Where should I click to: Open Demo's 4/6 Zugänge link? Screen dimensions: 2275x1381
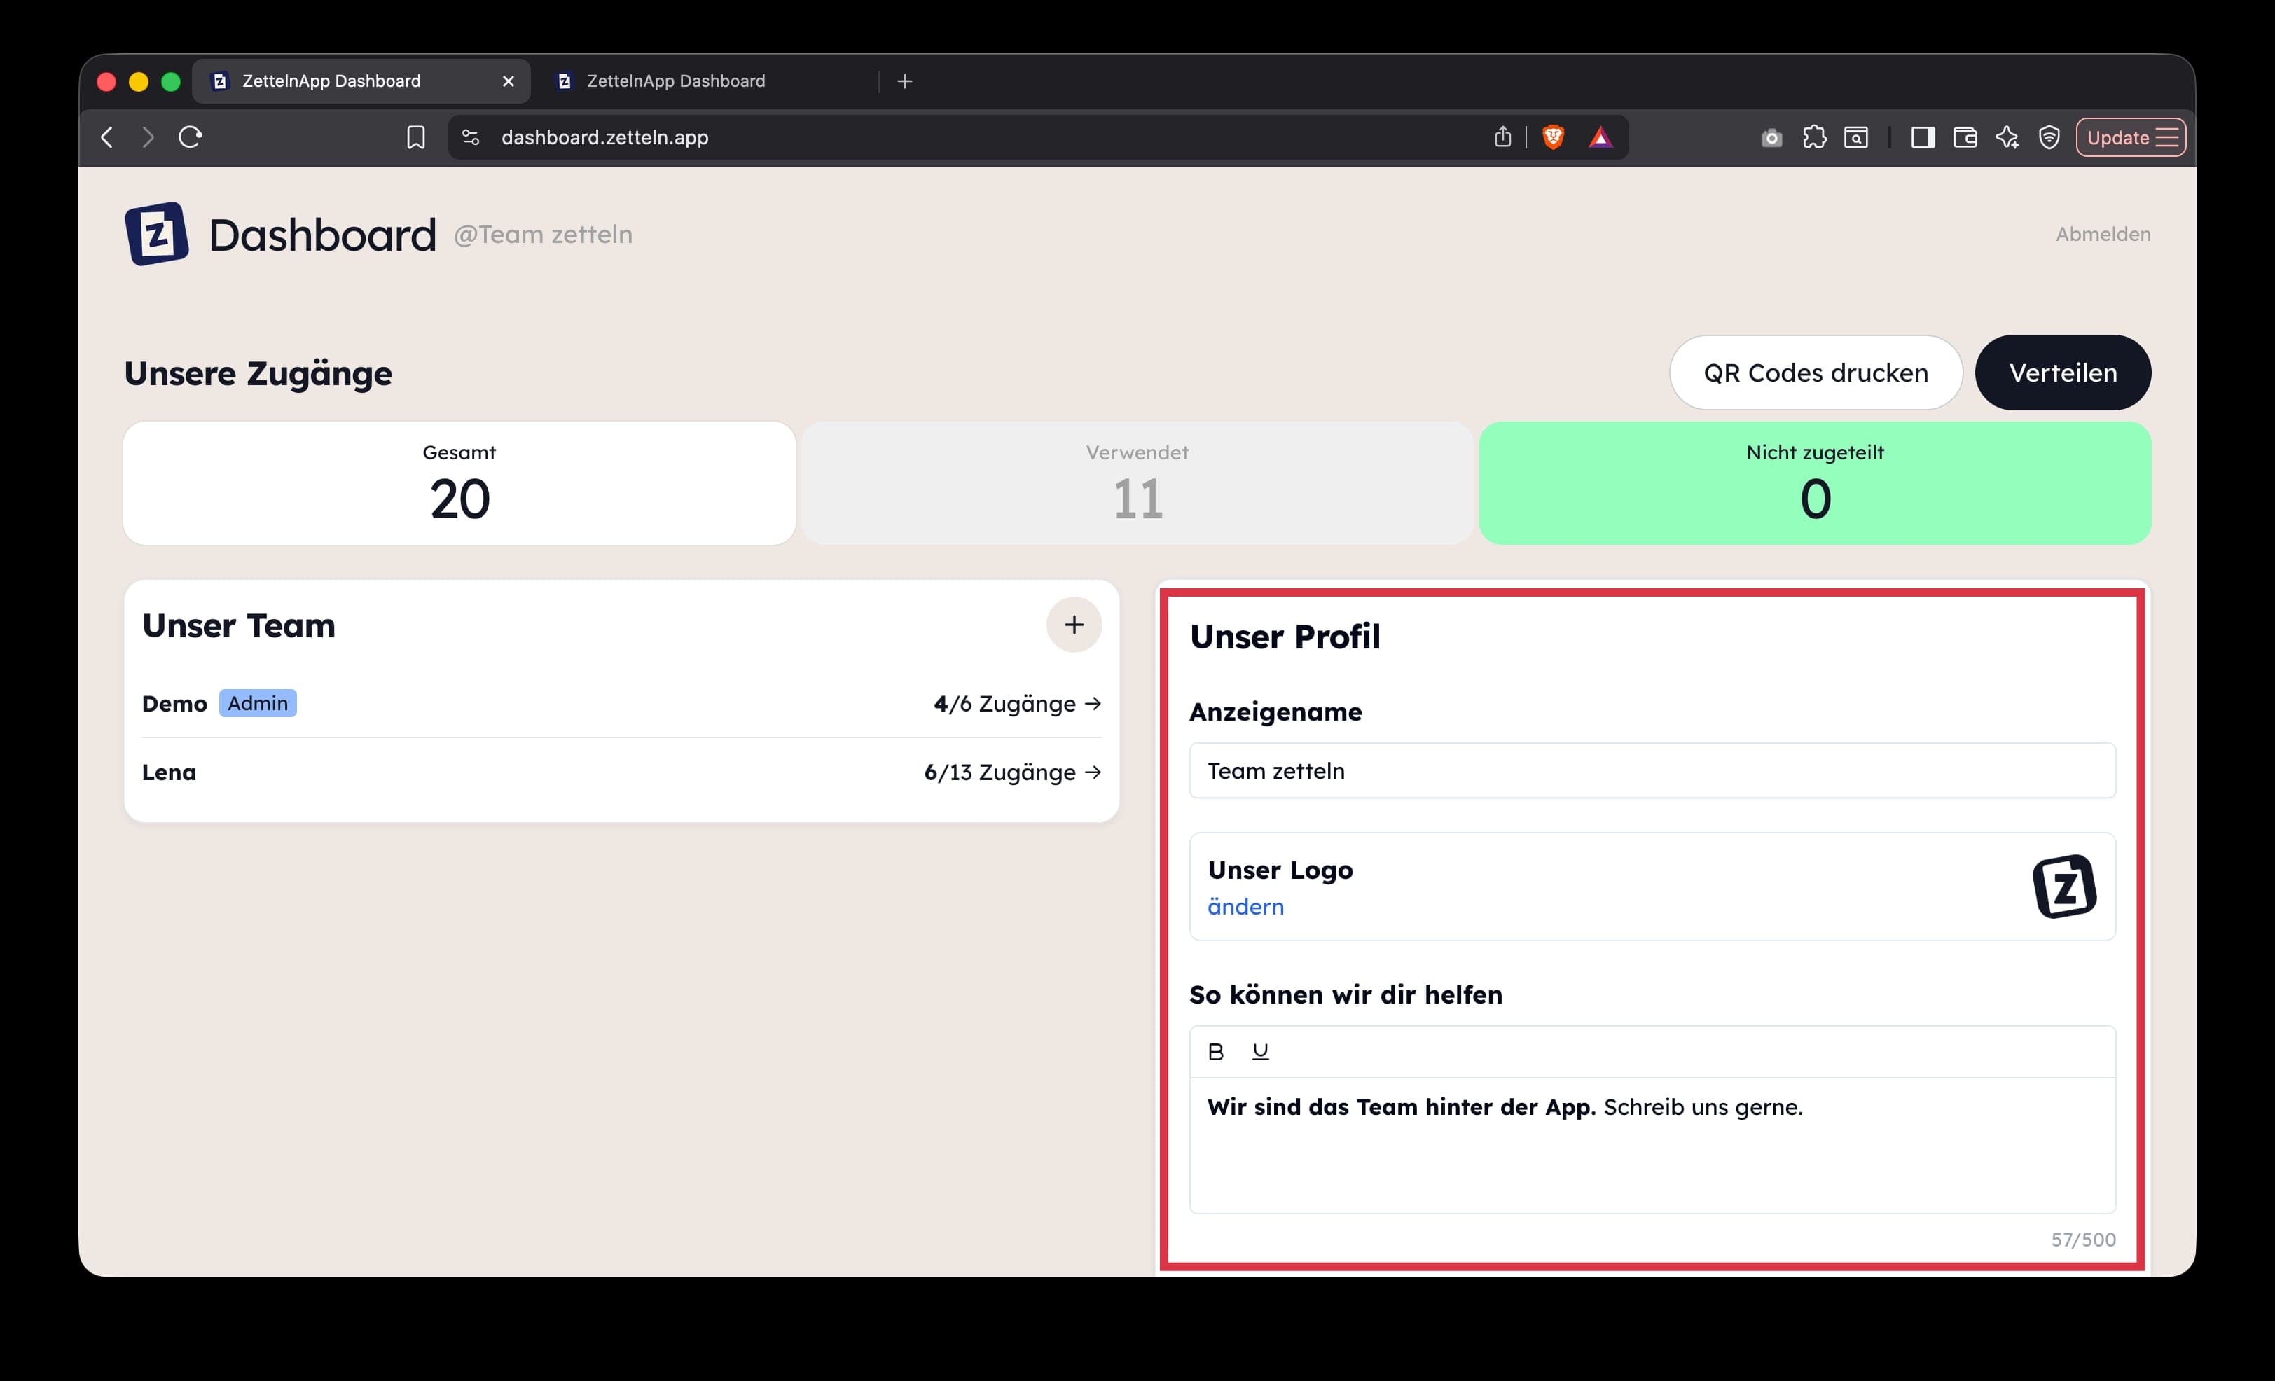[x=1018, y=703]
